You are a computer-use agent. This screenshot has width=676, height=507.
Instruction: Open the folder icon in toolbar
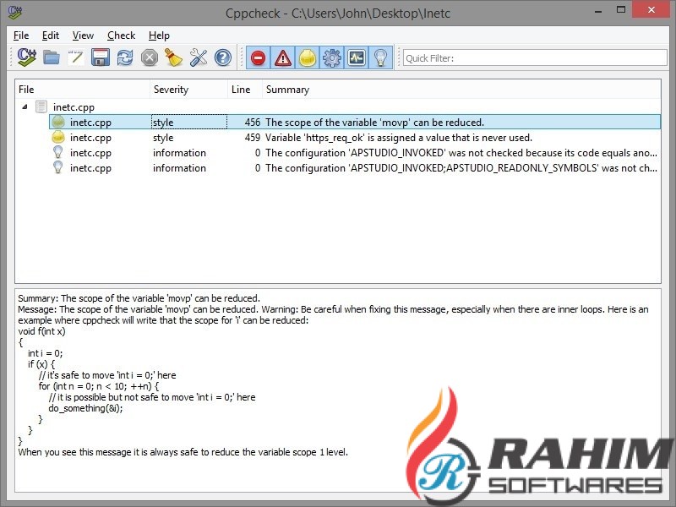click(52, 57)
